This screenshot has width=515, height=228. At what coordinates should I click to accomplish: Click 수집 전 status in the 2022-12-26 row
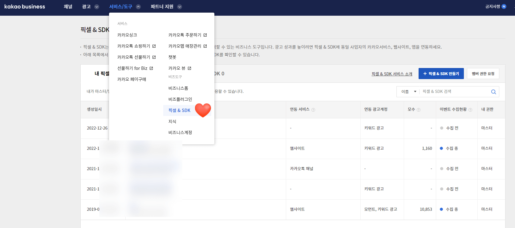pos(449,128)
